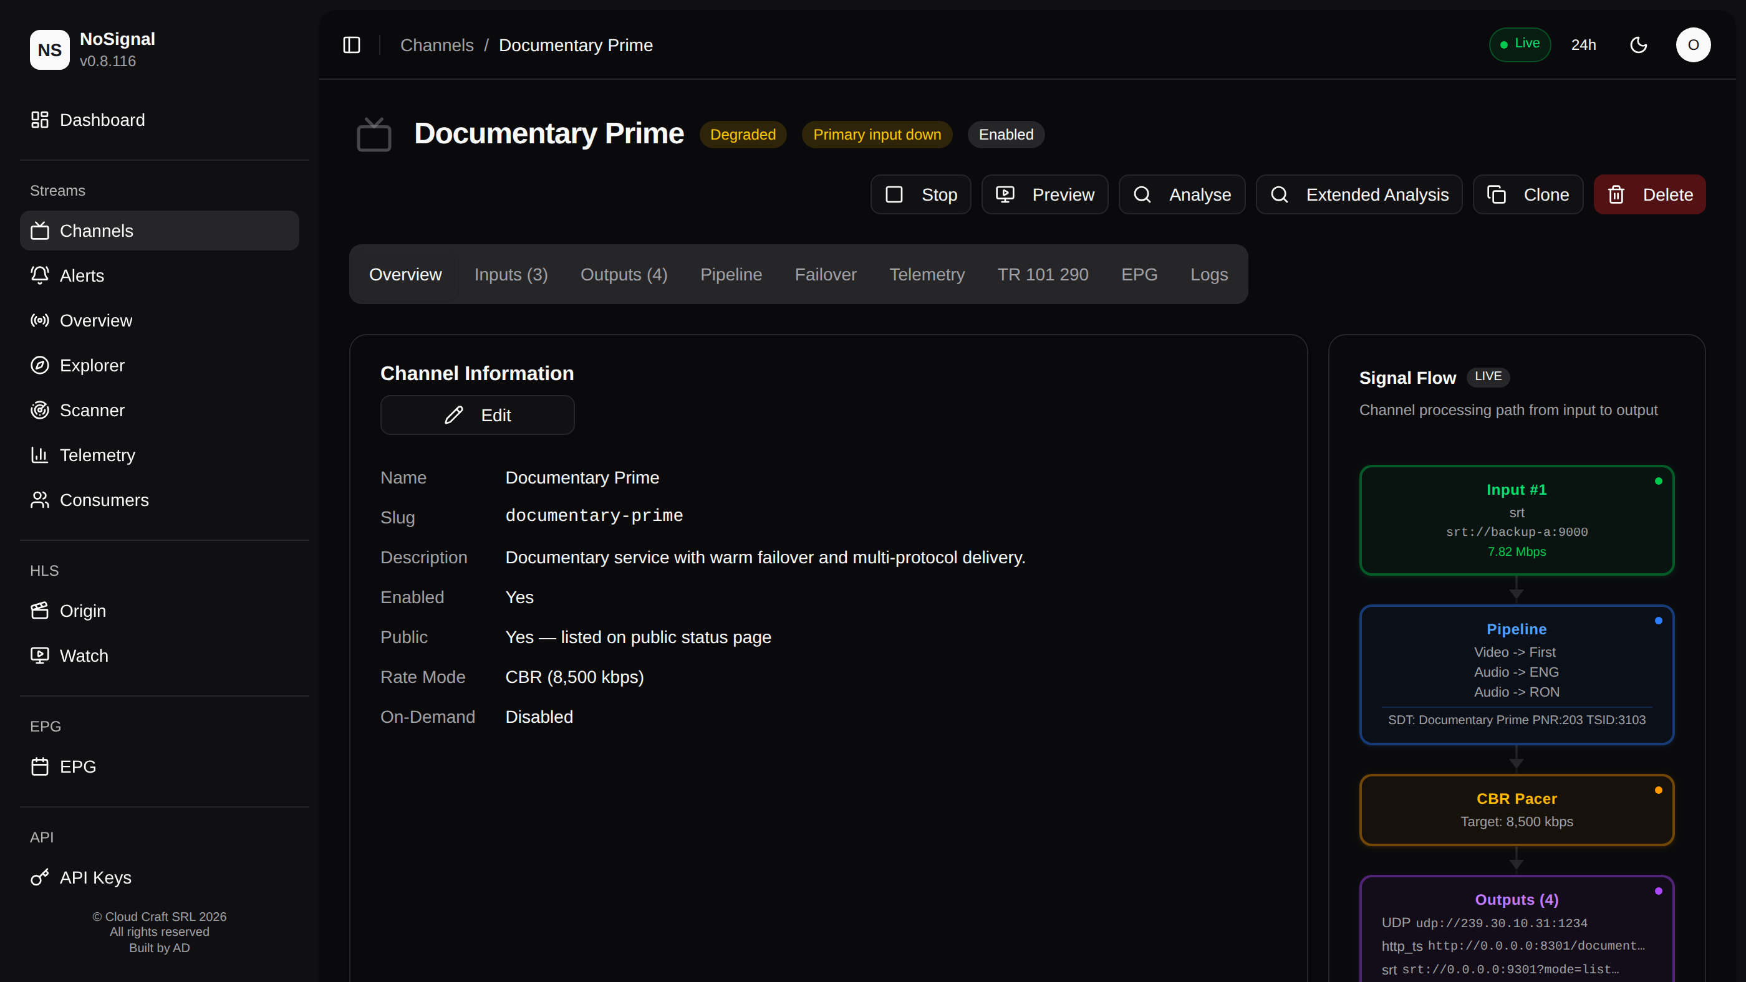Stop the Documentary Prime channel
This screenshot has height=982, width=1746.
coord(920,195)
